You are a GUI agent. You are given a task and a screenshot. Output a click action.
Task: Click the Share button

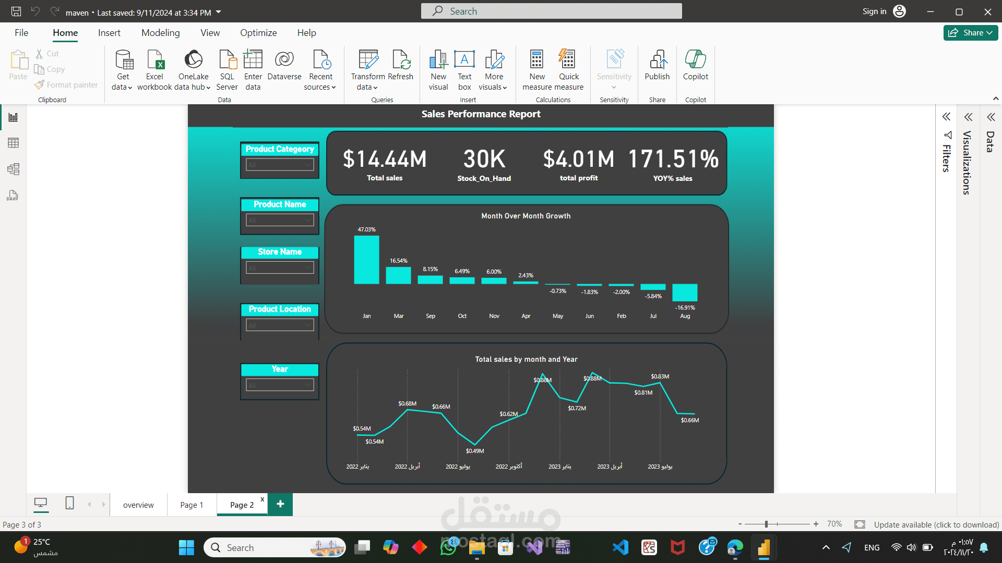970,33
